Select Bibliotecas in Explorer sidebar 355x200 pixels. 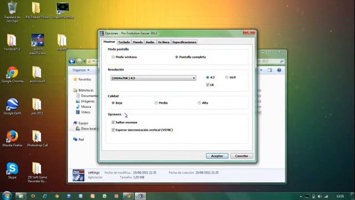[84, 90]
